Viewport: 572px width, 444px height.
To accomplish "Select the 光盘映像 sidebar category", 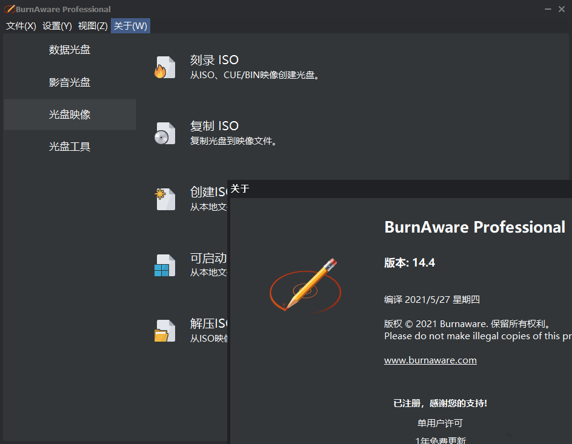I will (x=70, y=114).
